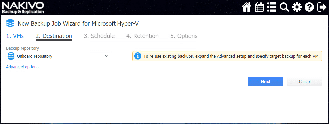The image size is (329, 124).
Task: Expand the Backup repository dropdown arrow
Action: tap(106, 56)
